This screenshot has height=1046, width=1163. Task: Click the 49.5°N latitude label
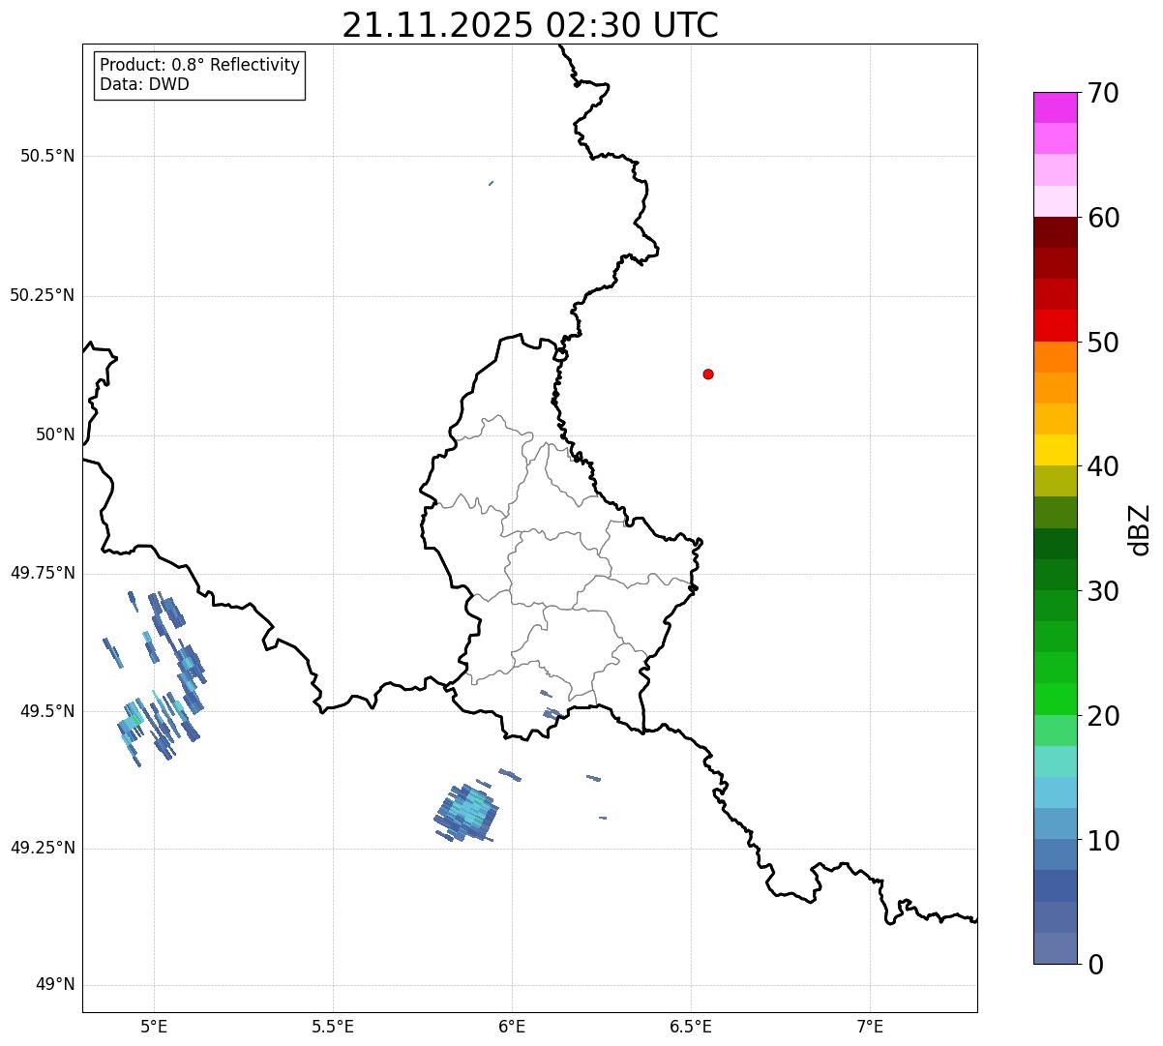click(x=47, y=711)
